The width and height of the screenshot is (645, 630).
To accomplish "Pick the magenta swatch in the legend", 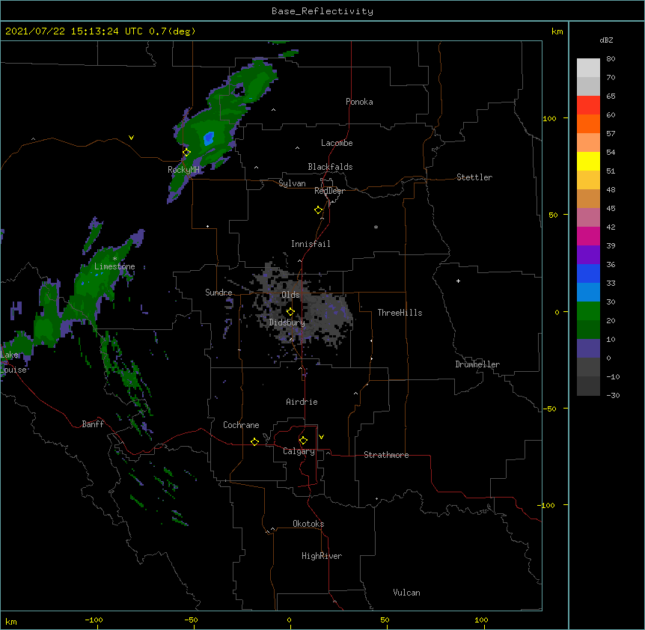I will point(588,236).
